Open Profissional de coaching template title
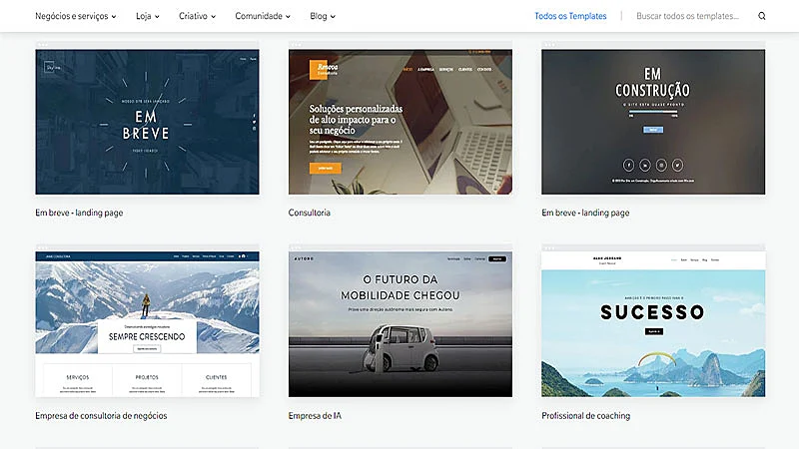 tap(585, 415)
